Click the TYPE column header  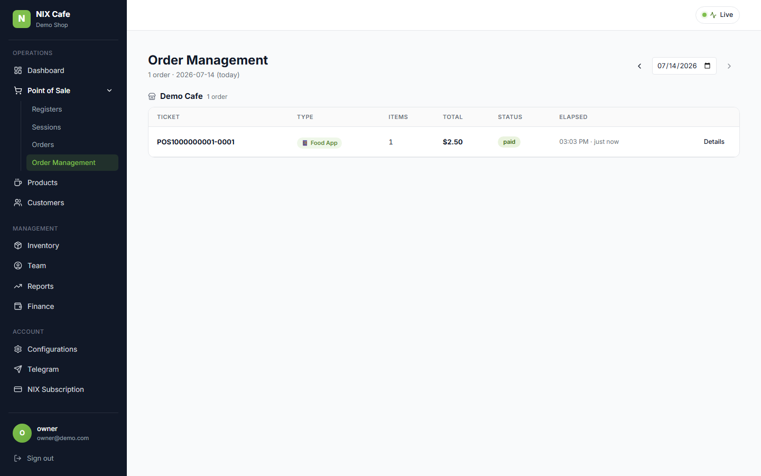click(x=305, y=117)
